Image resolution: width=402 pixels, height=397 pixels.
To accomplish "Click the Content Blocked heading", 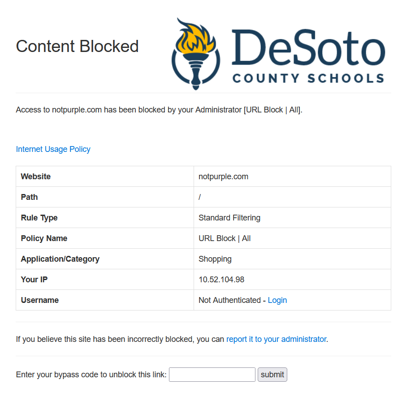I will 77,47.
